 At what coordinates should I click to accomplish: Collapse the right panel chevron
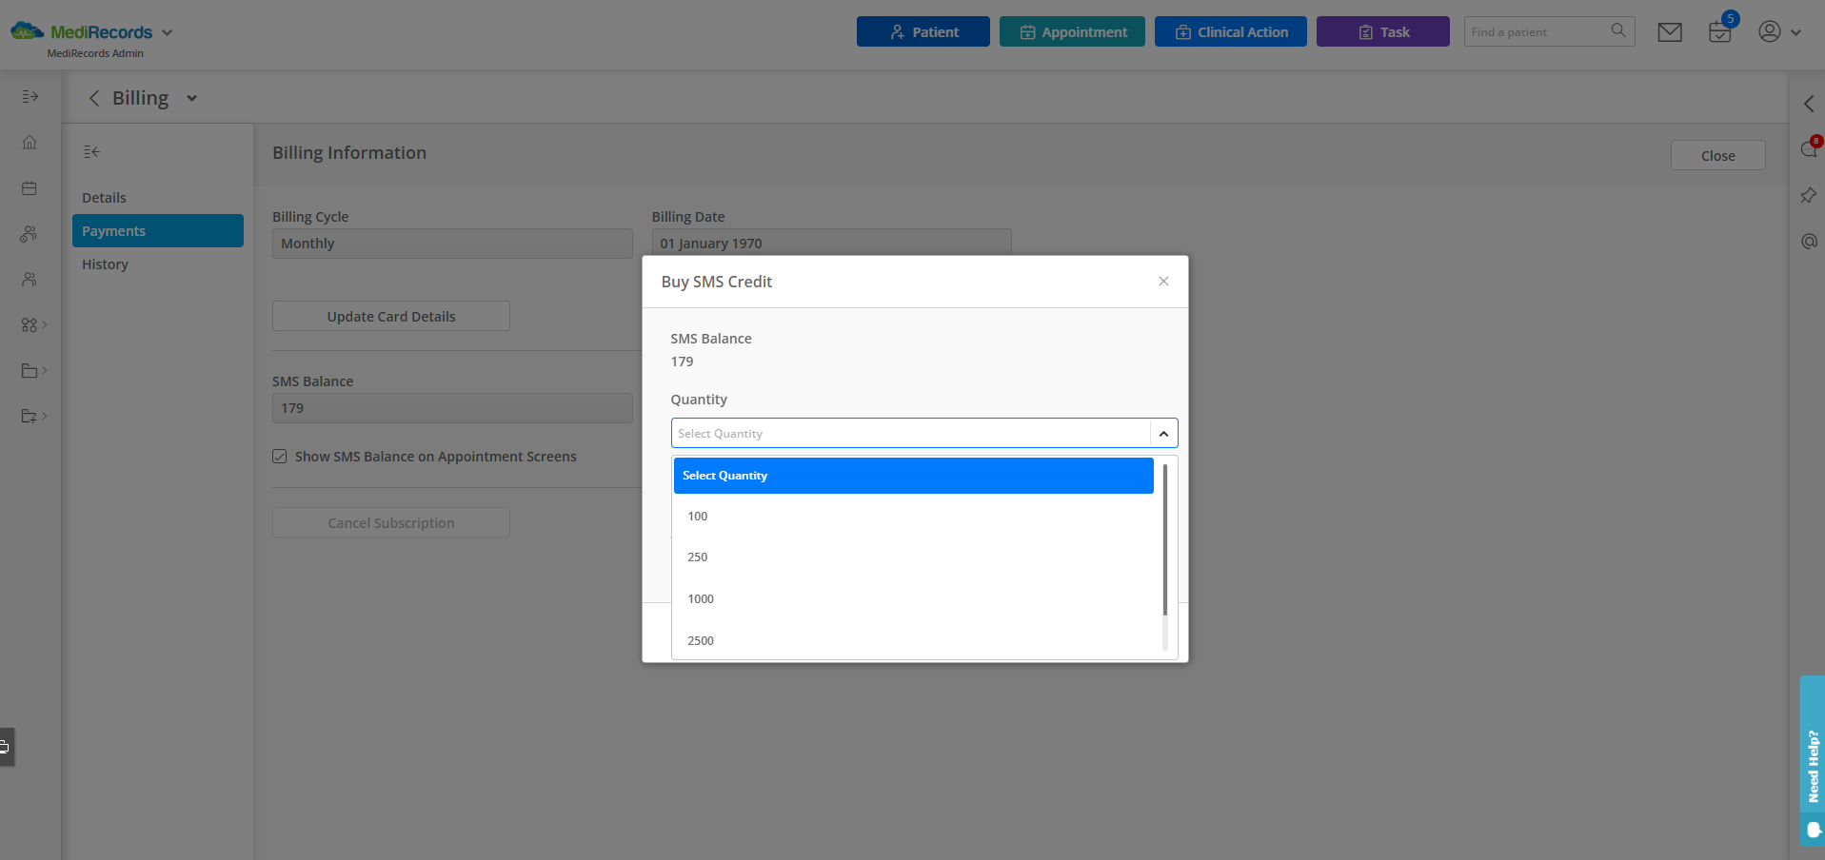pos(1808,104)
